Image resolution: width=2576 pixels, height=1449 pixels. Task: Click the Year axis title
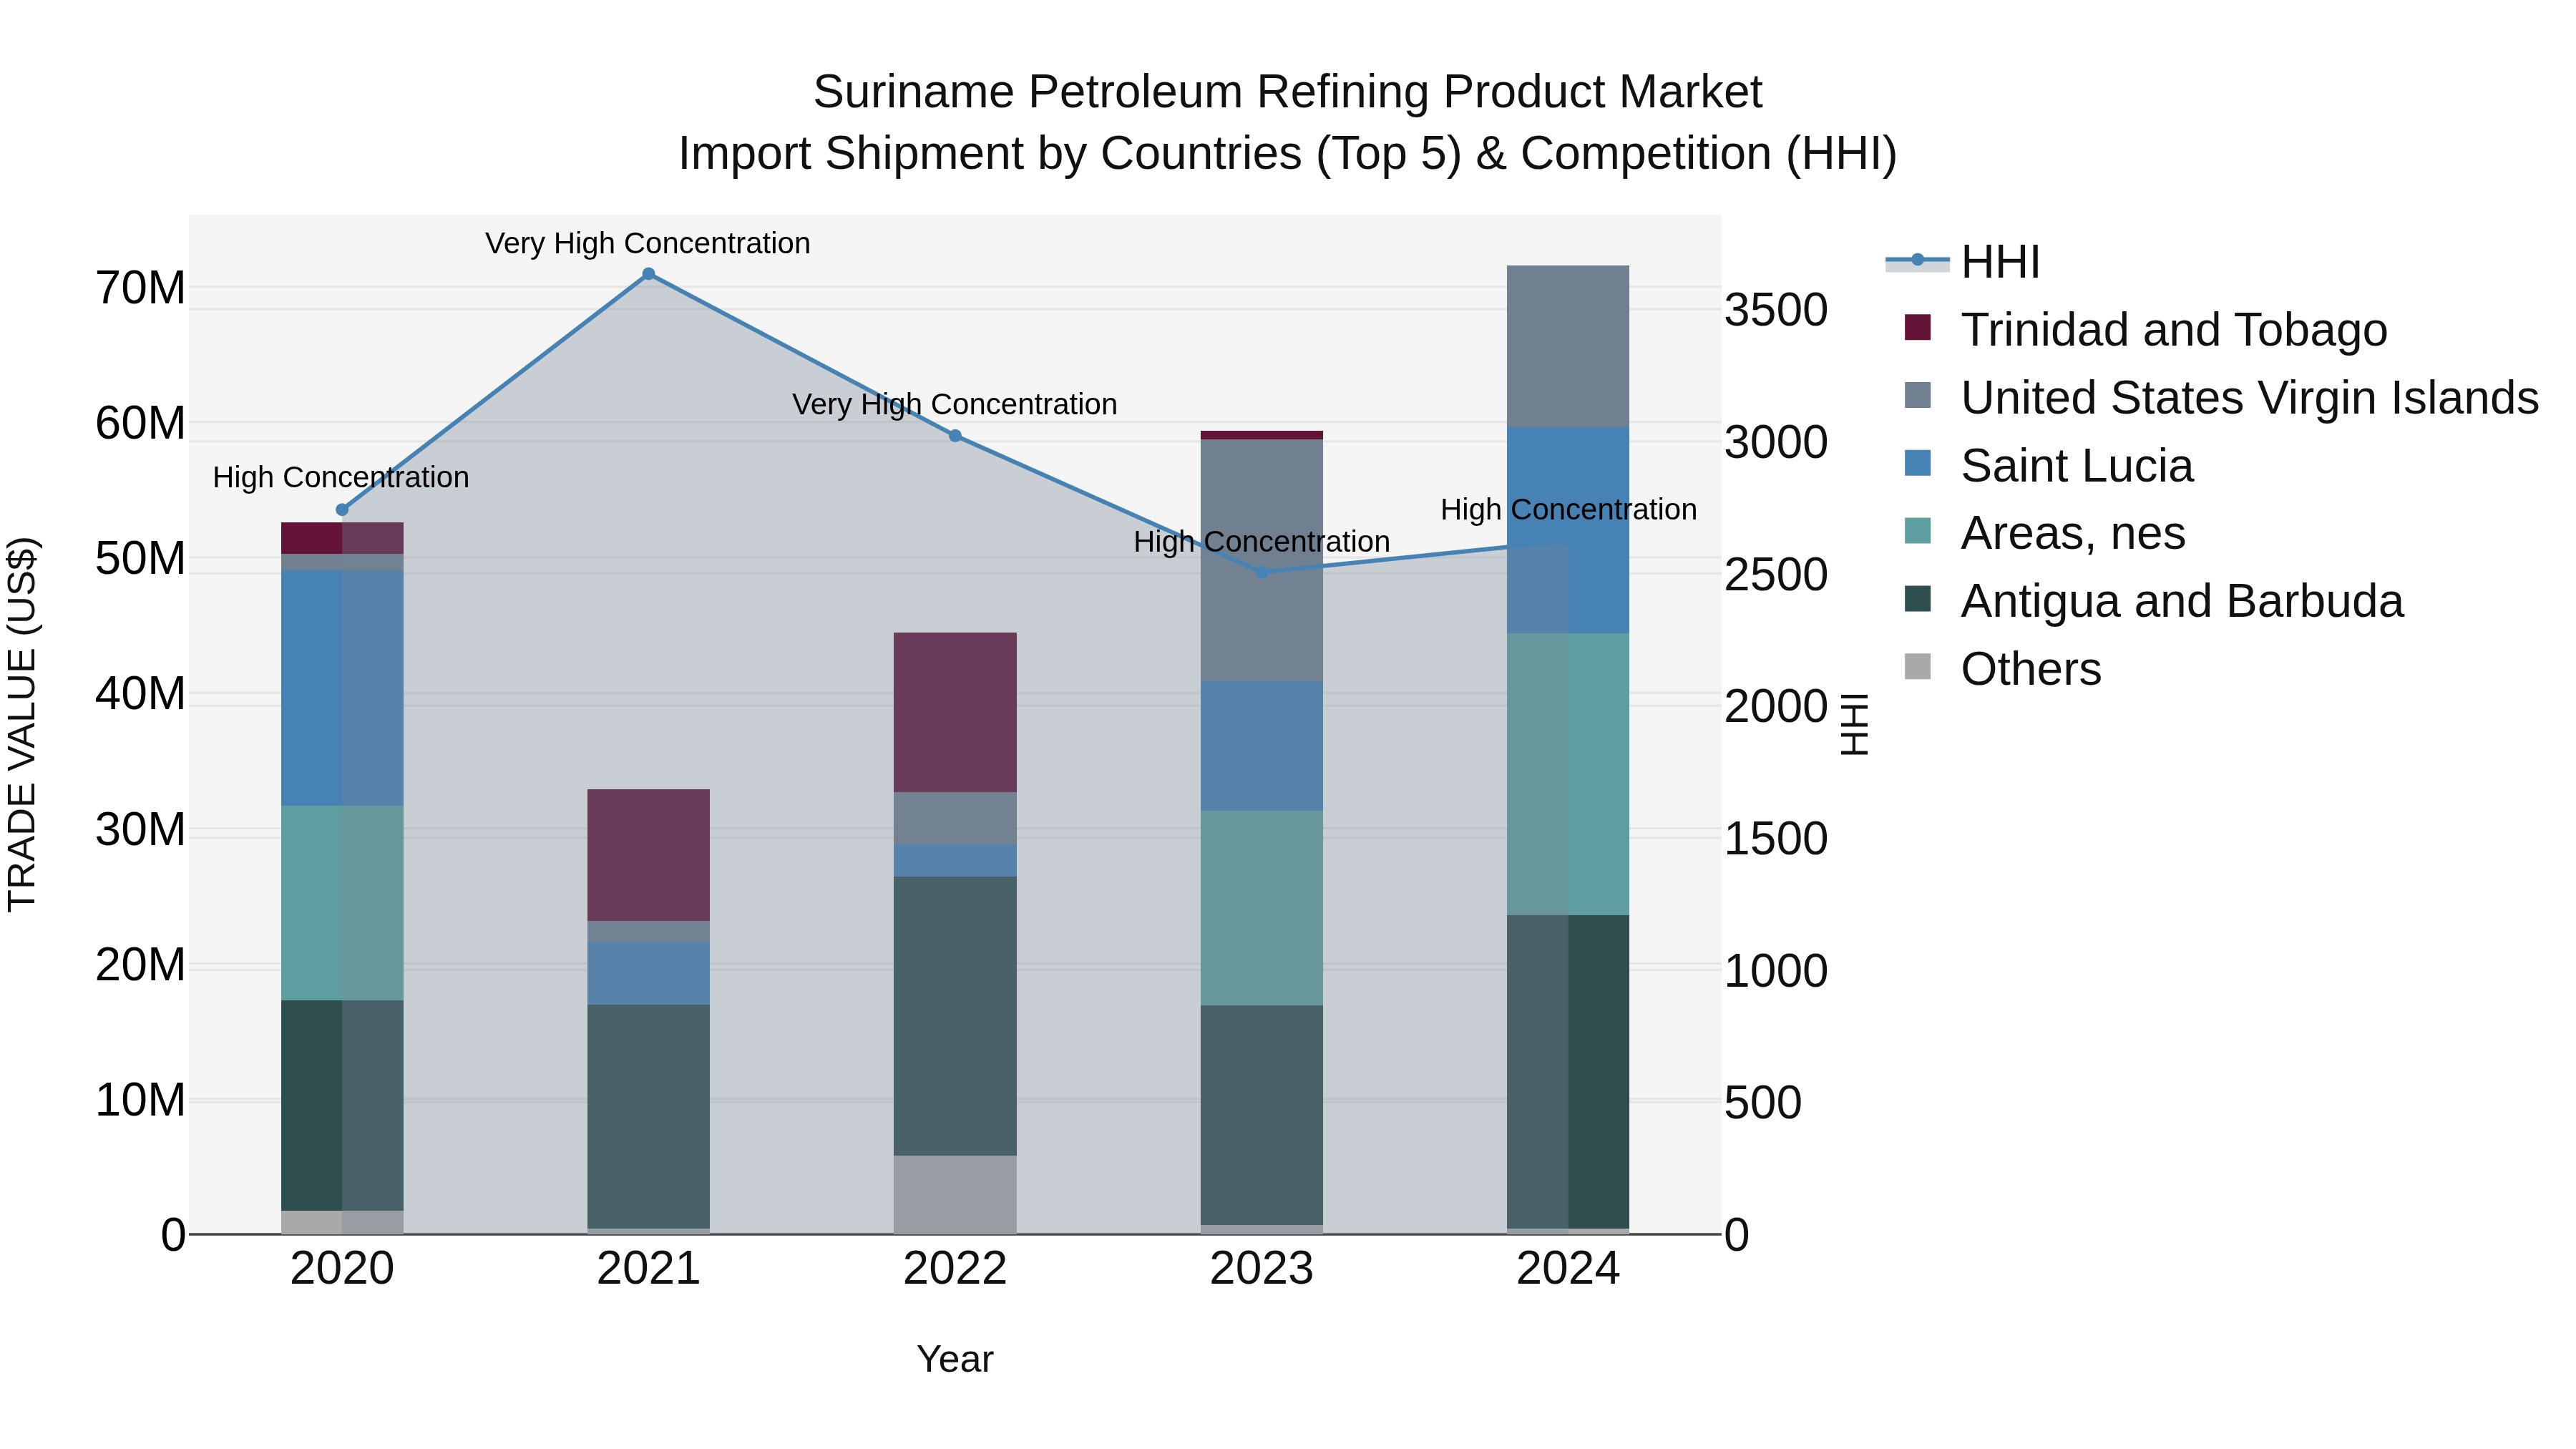pyautogui.click(x=955, y=1359)
